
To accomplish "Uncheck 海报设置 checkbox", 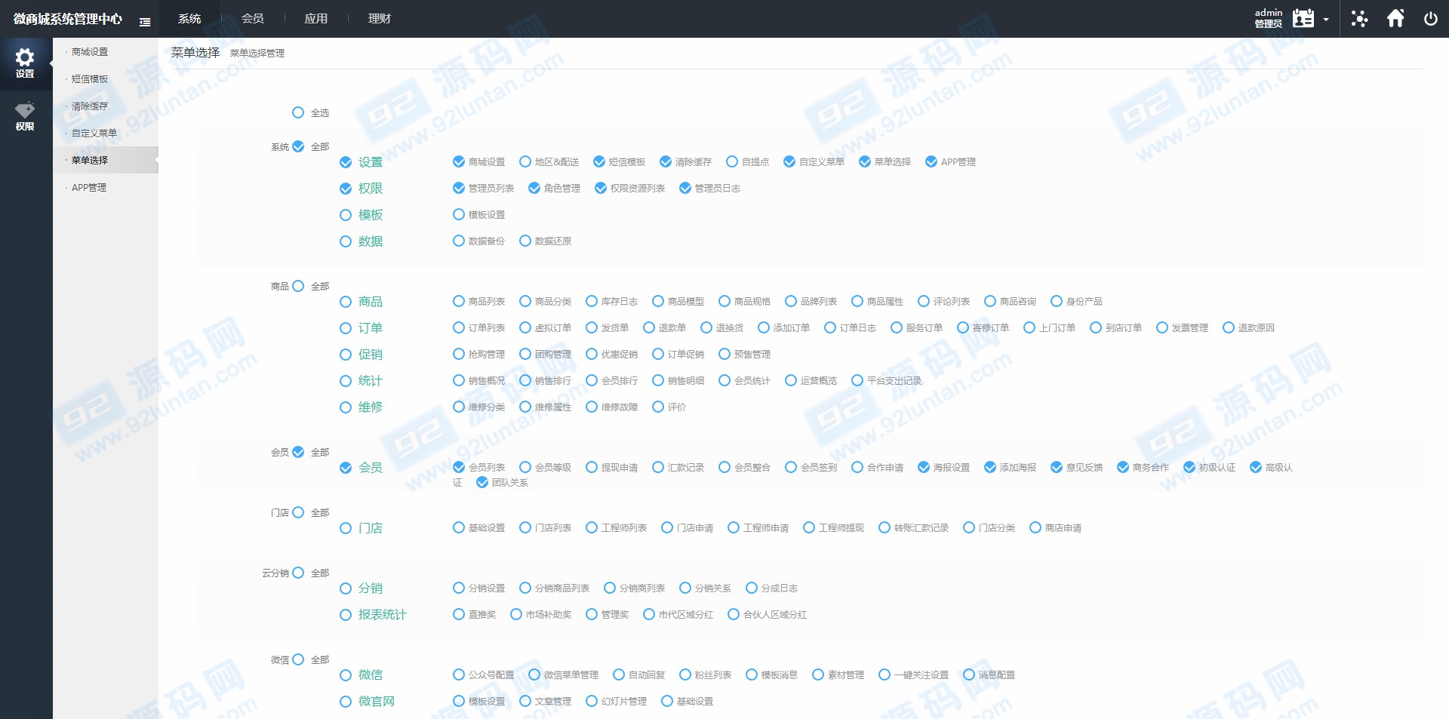I will [924, 468].
